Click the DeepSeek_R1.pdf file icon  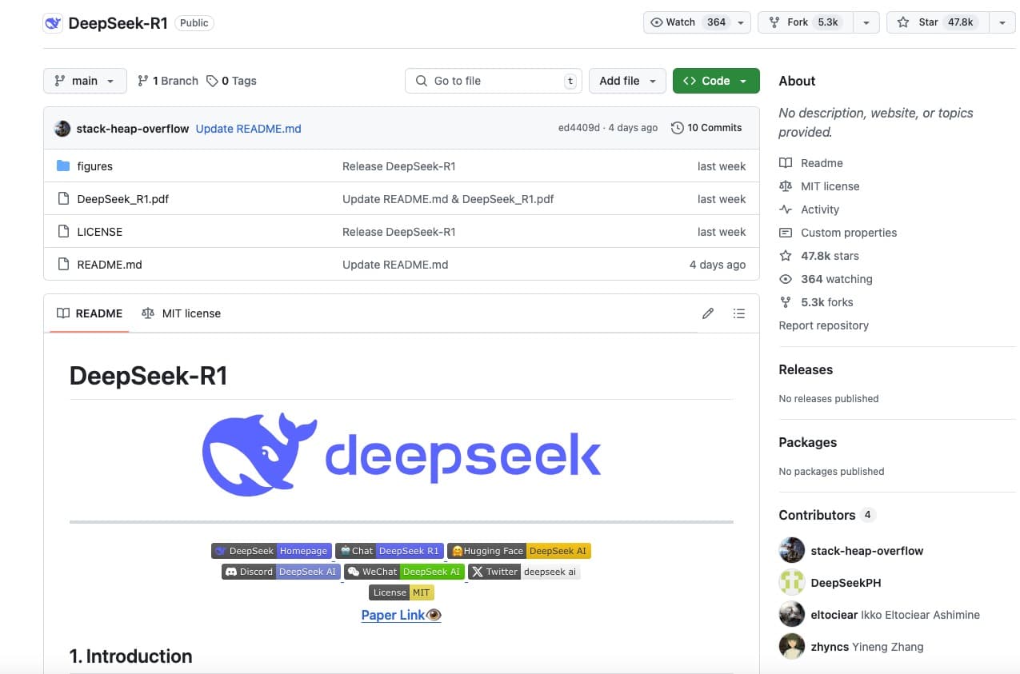point(63,199)
